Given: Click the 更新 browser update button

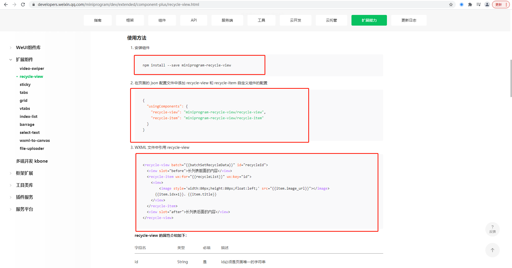Looking at the screenshot, I should (501, 5).
